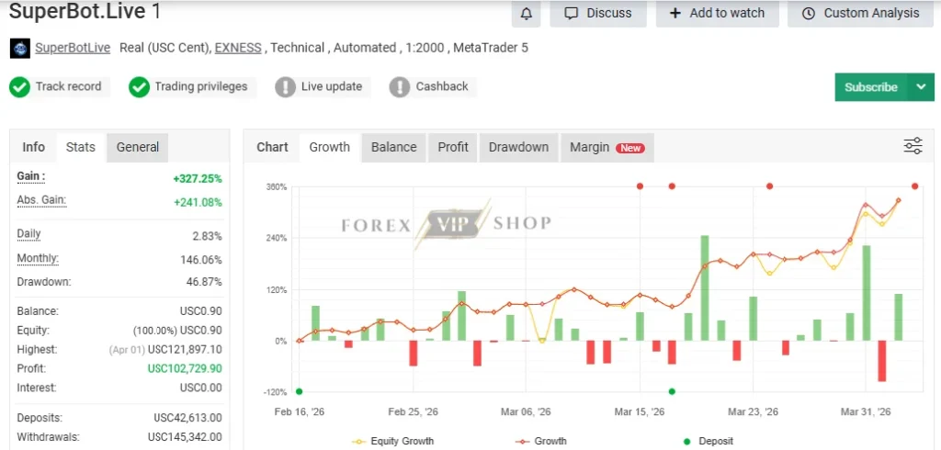Click the Live update warning icon

(x=285, y=87)
